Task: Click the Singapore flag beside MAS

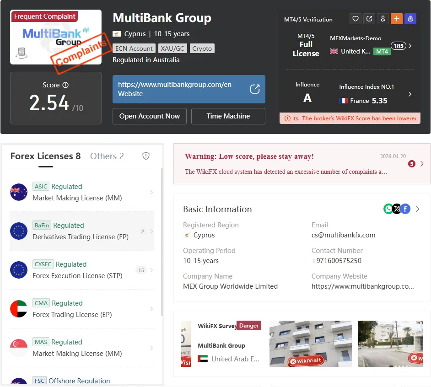Action: [19, 348]
